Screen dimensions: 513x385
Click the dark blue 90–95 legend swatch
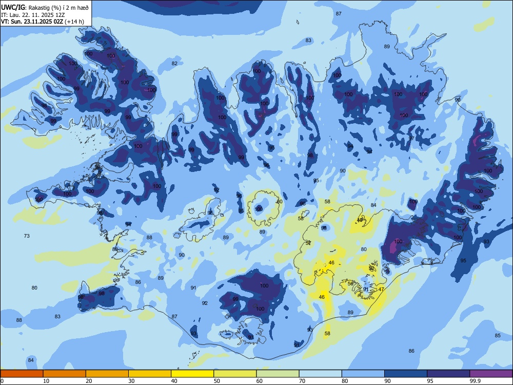pyautogui.click(x=406, y=374)
